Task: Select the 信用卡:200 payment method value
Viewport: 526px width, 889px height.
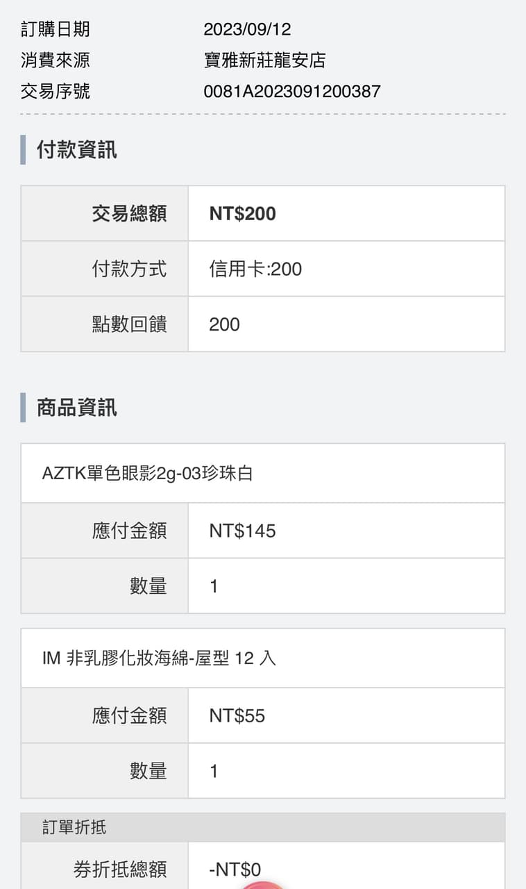Action: 255,269
